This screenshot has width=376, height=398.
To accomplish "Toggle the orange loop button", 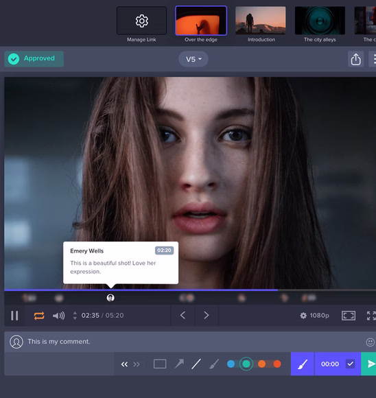I will 39,316.
